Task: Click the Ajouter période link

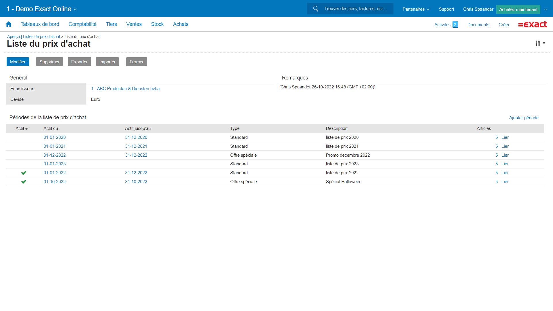Action: [x=524, y=118]
